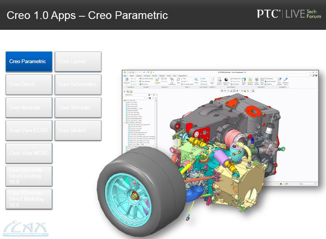Expand the Investigate group dropdown
The height and width of the screenshot is (239, 326).
(283, 87)
